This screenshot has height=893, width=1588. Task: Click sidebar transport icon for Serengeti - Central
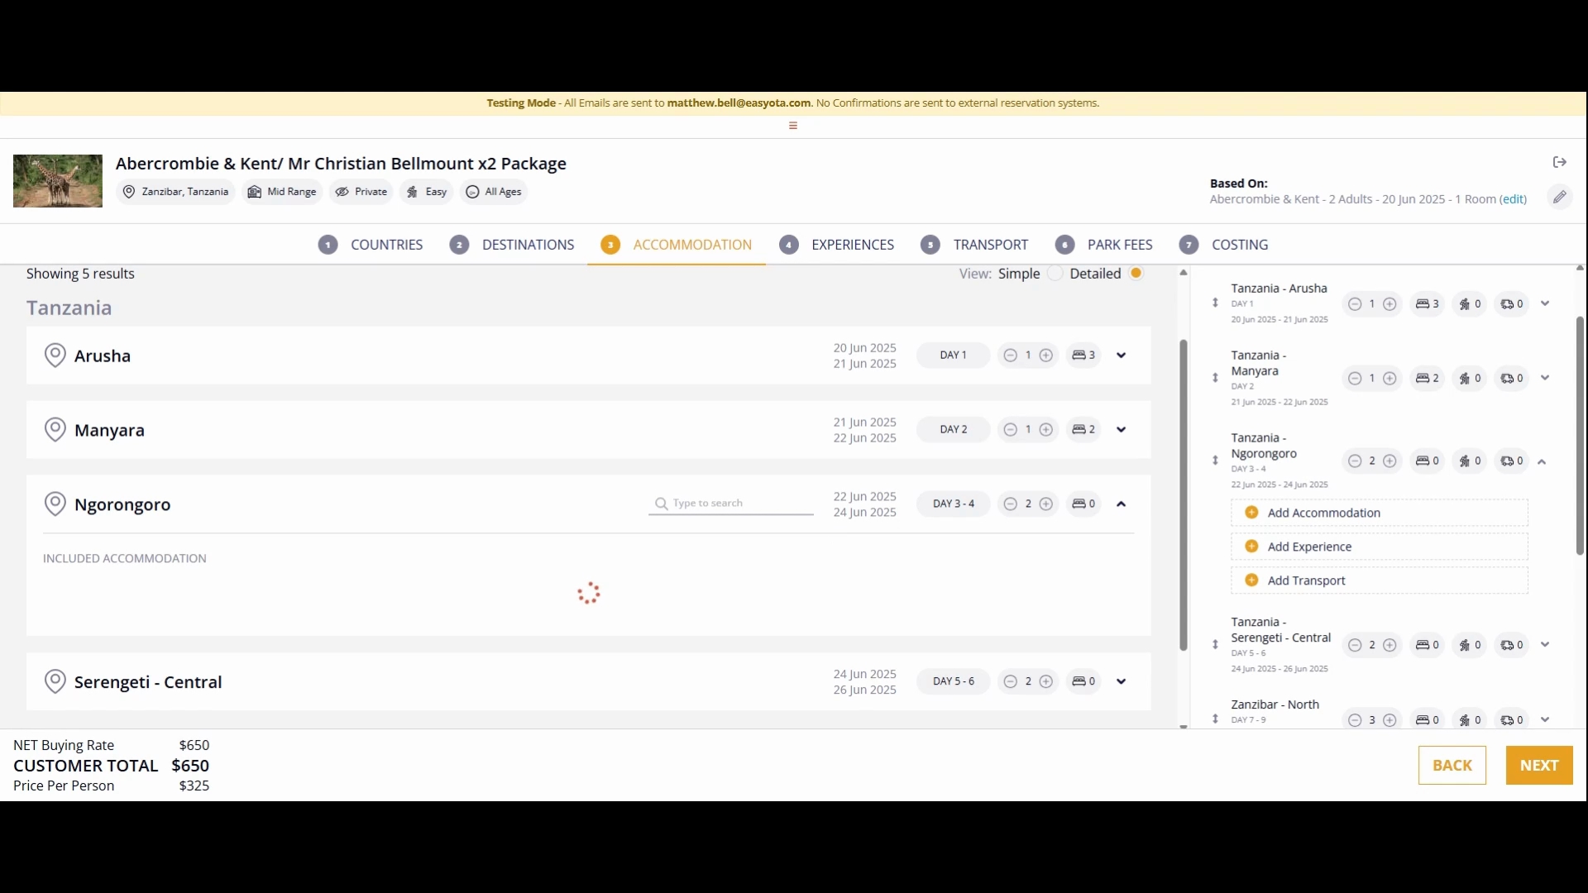1512,646
